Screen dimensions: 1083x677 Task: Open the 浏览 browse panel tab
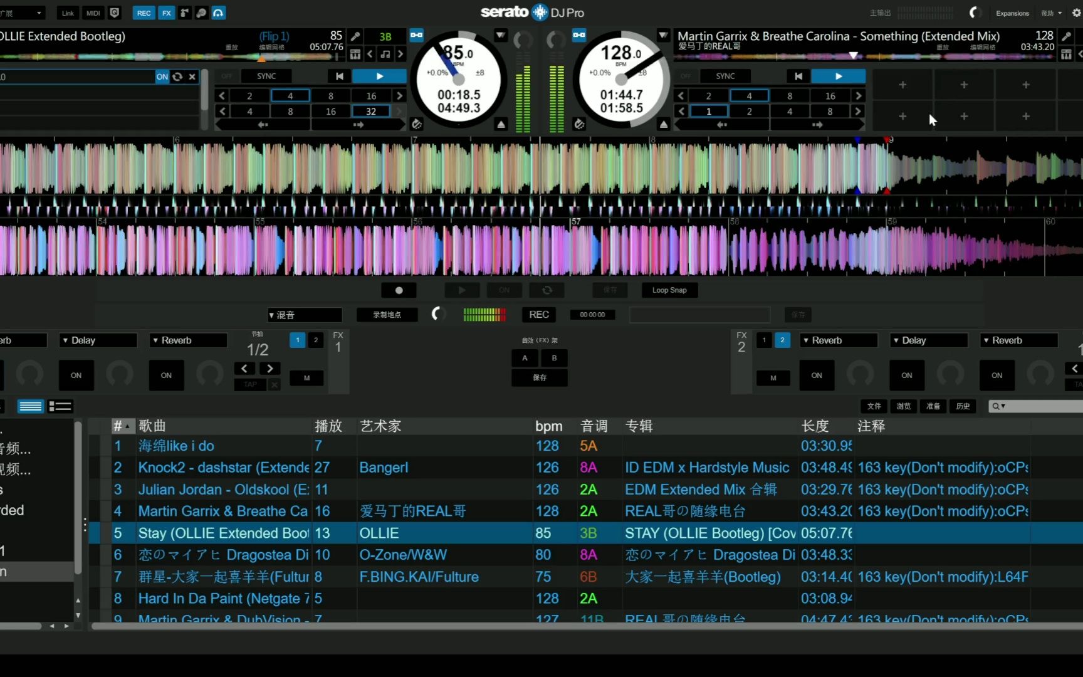pyautogui.click(x=904, y=406)
